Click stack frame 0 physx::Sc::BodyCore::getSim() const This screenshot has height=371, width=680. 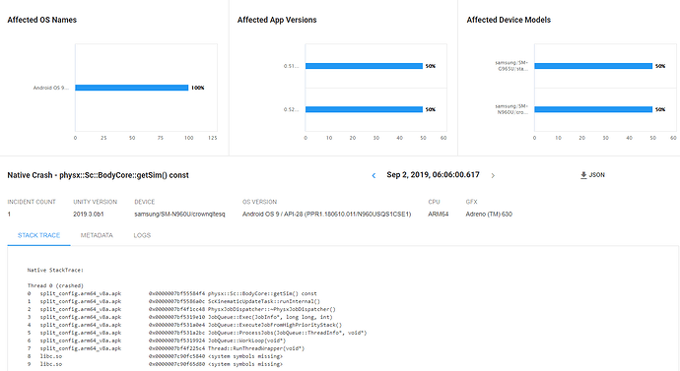click(172, 293)
